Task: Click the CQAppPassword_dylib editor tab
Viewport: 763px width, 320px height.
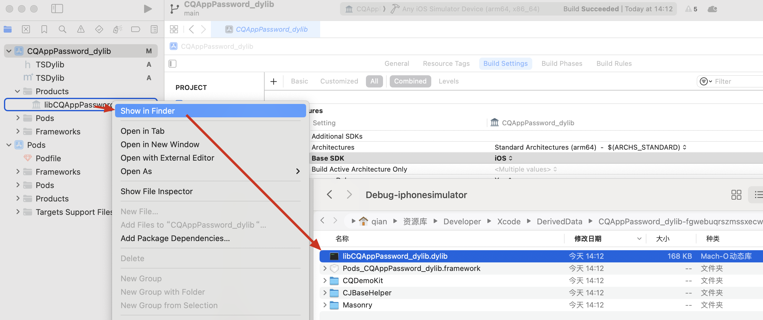Action: (x=266, y=29)
